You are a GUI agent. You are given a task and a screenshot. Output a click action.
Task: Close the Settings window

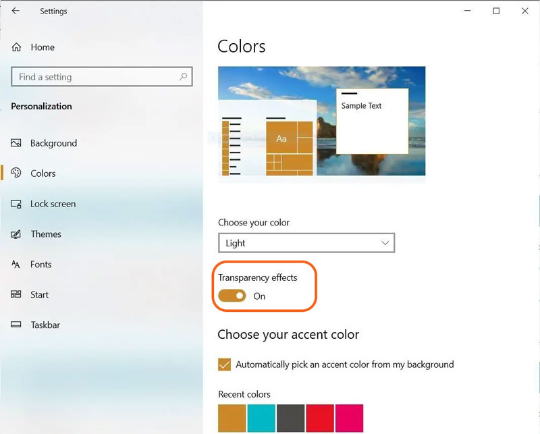pos(525,11)
